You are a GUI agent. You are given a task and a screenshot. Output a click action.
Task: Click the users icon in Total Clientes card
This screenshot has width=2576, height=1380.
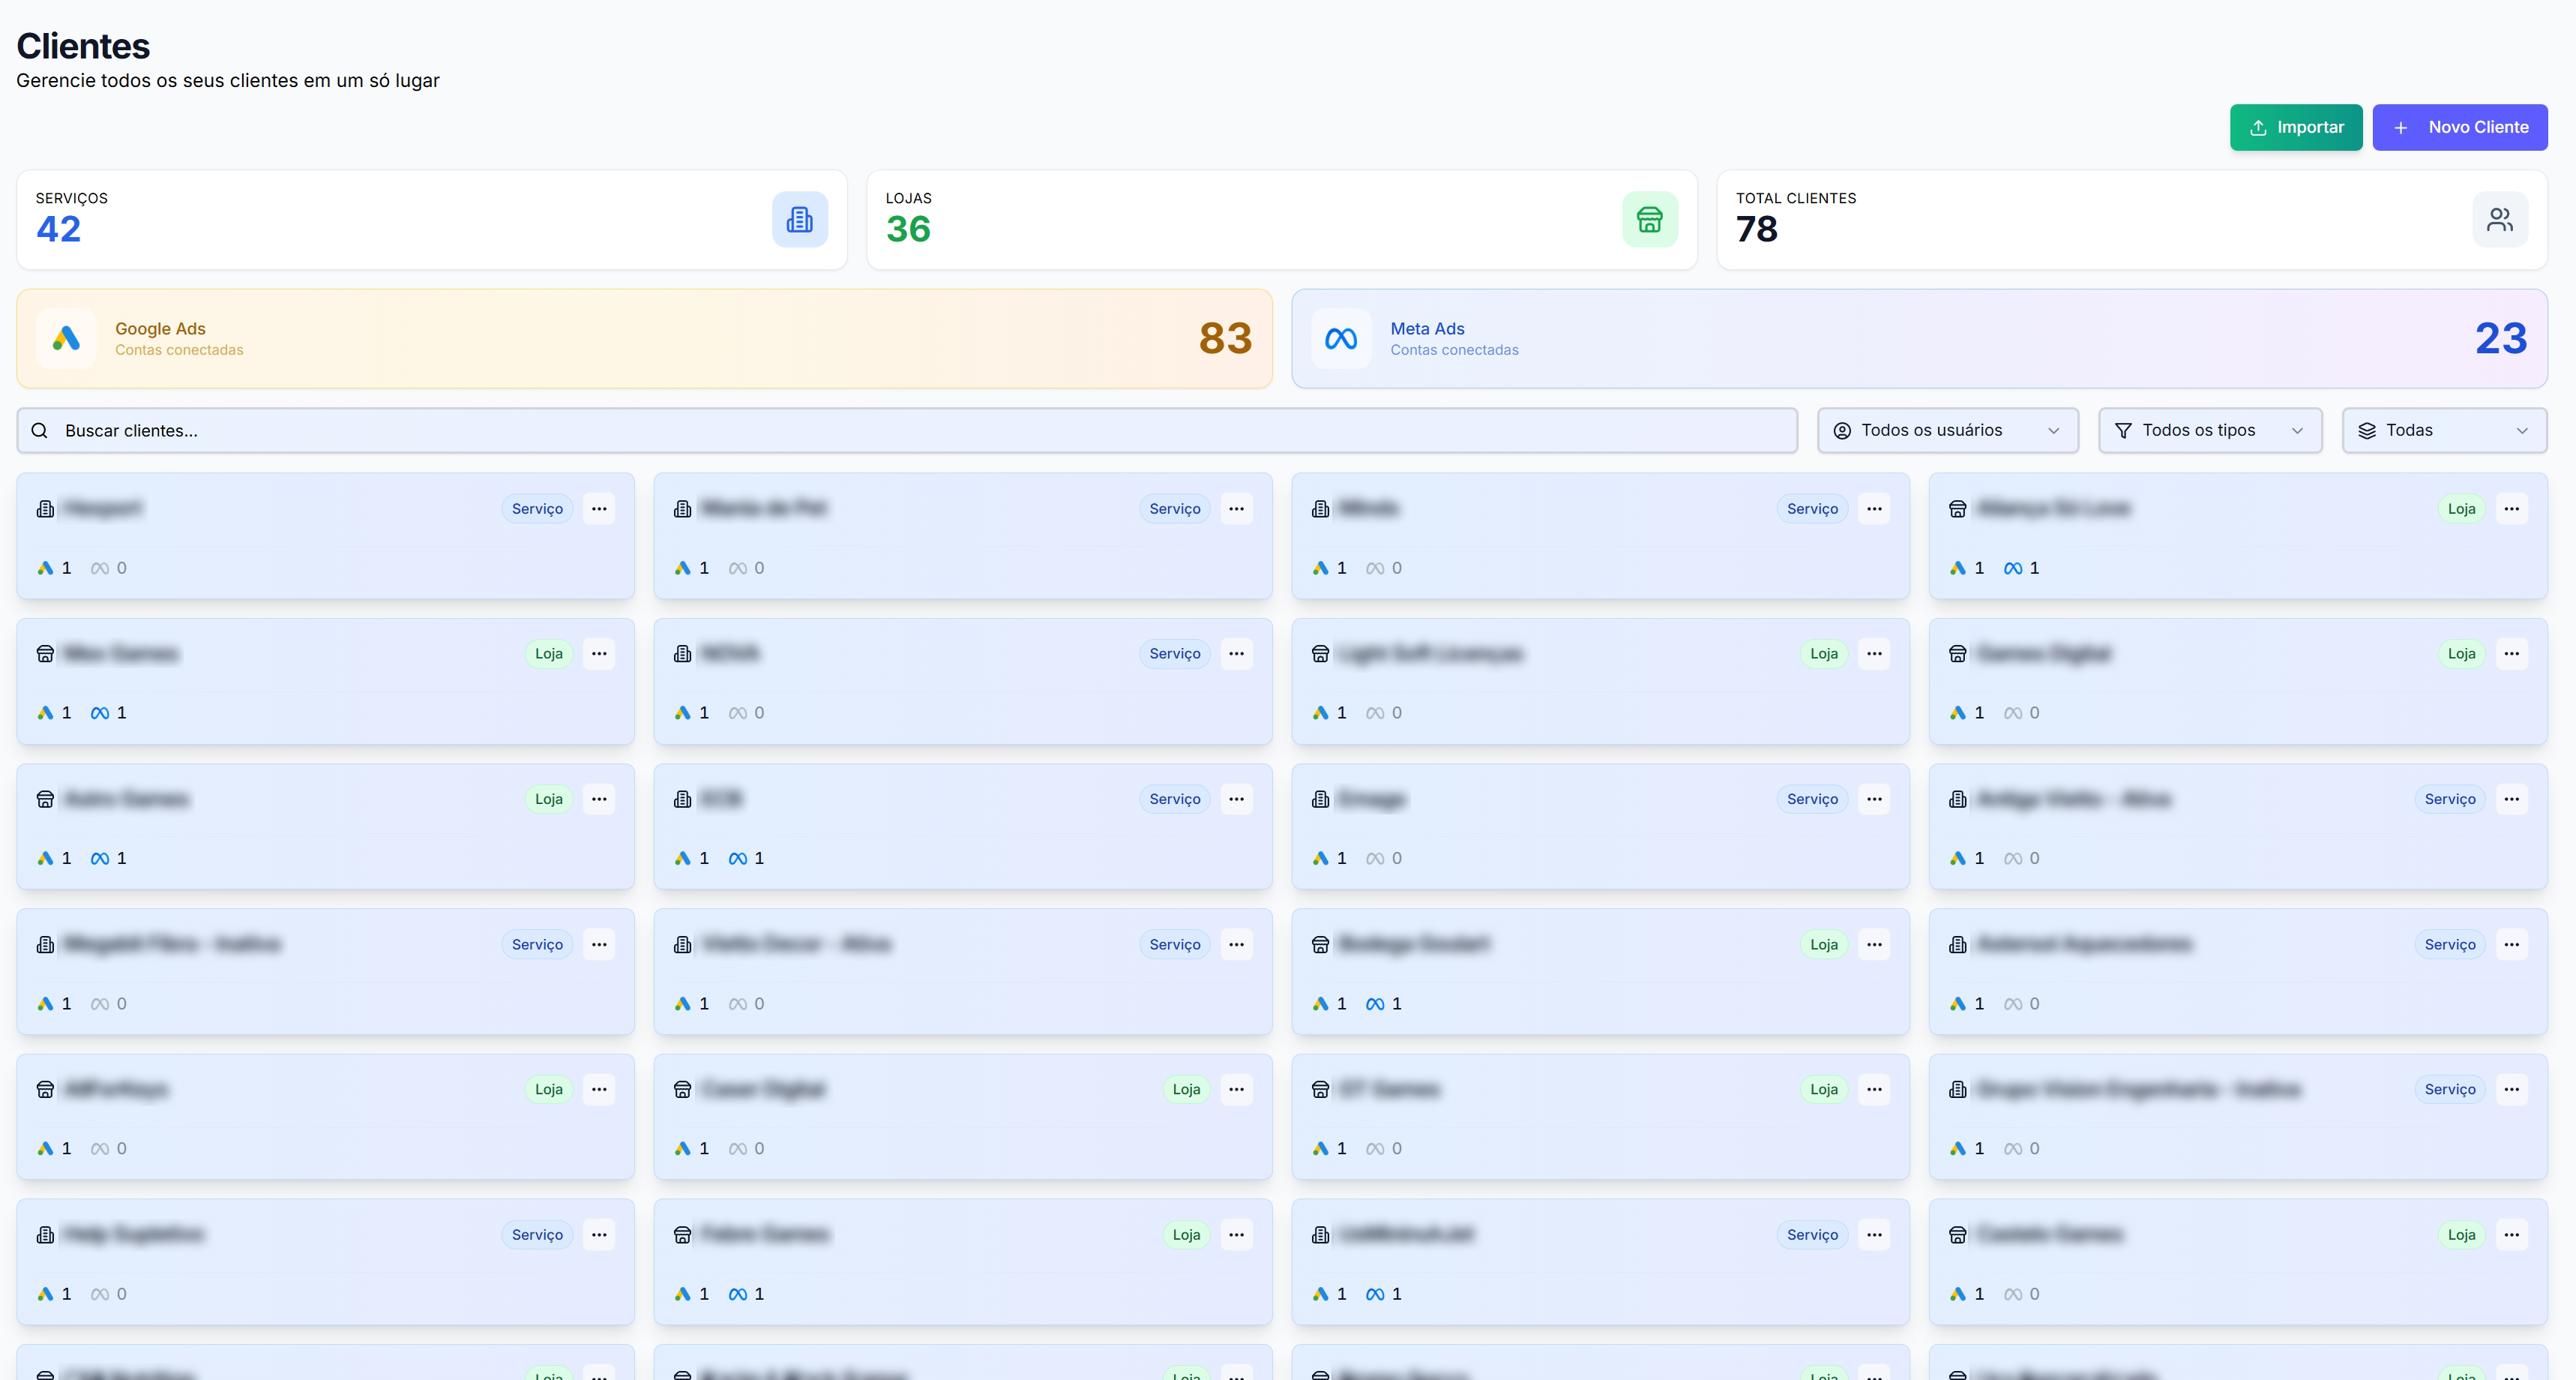pos(2499,219)
